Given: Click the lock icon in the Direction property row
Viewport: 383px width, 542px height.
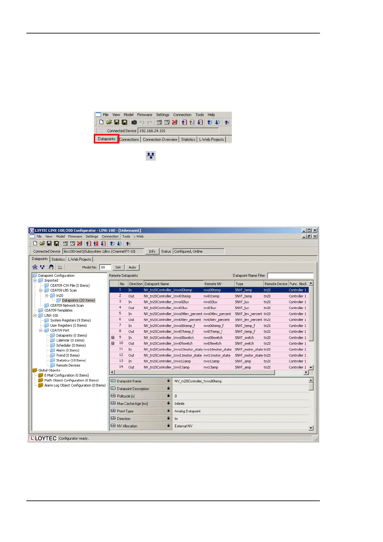Looking at the screenshot, I should 168,418.
